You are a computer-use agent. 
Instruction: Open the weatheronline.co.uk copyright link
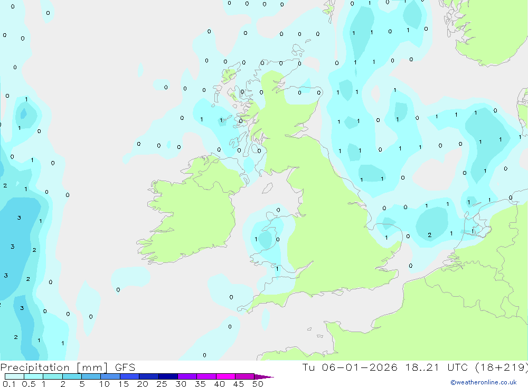[484, 382]
